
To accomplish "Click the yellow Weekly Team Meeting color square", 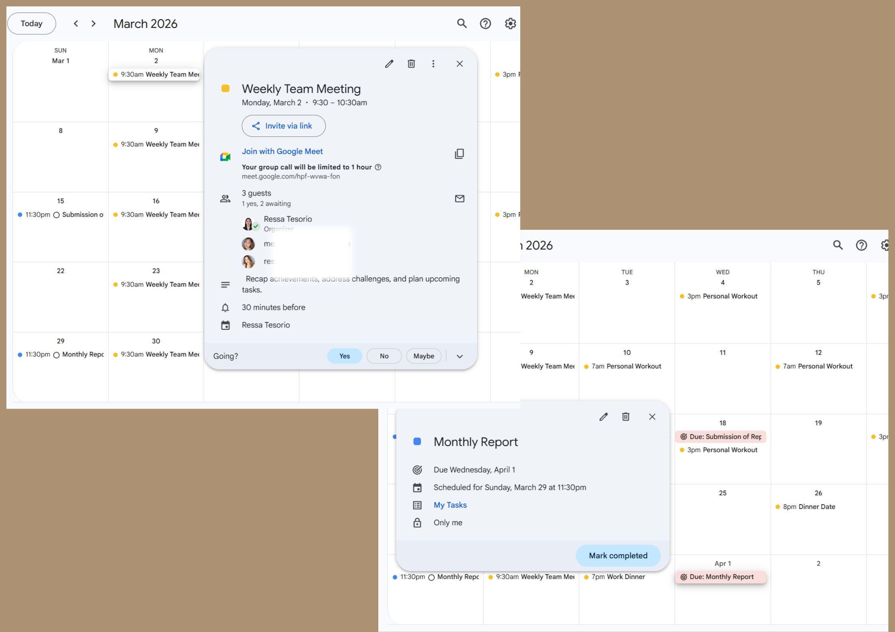I will tap(225, 88).
